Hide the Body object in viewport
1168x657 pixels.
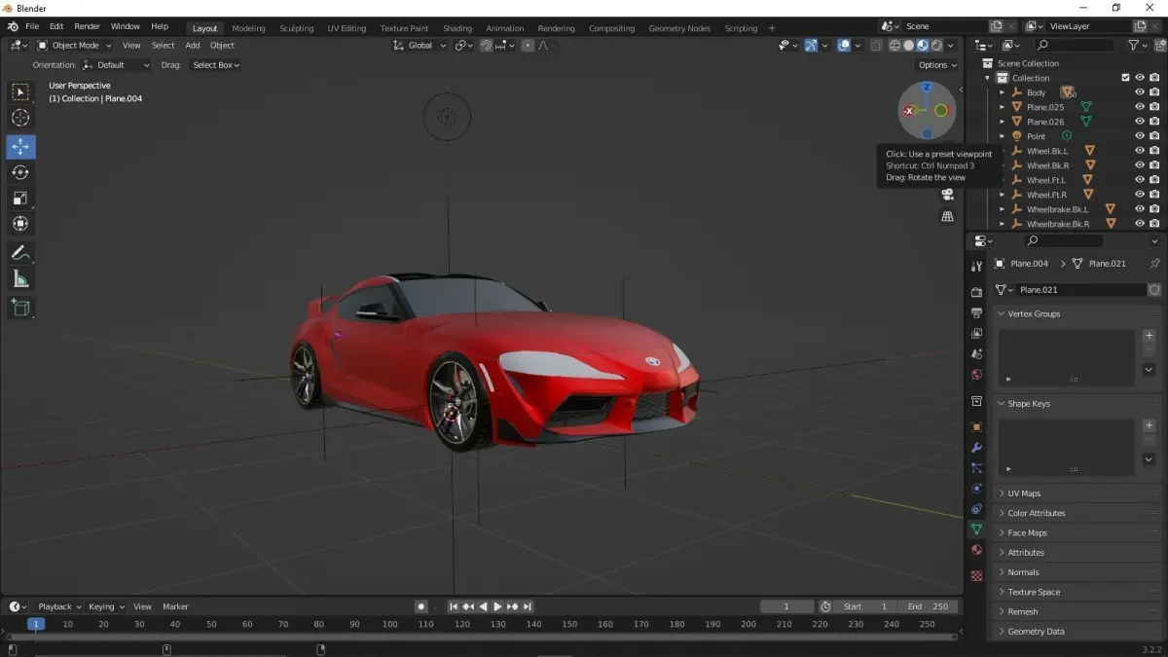click(1140, 92)
